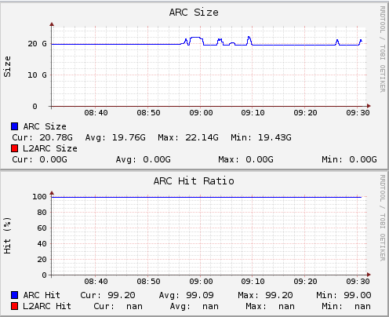Select the ARC Hit Ratio graph title
The image size is (389, 317).
[194, 181]
